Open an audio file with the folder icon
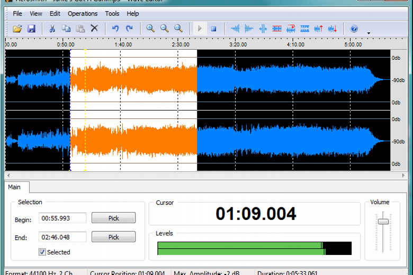This screenshot has width=413, height=275. 17,29
